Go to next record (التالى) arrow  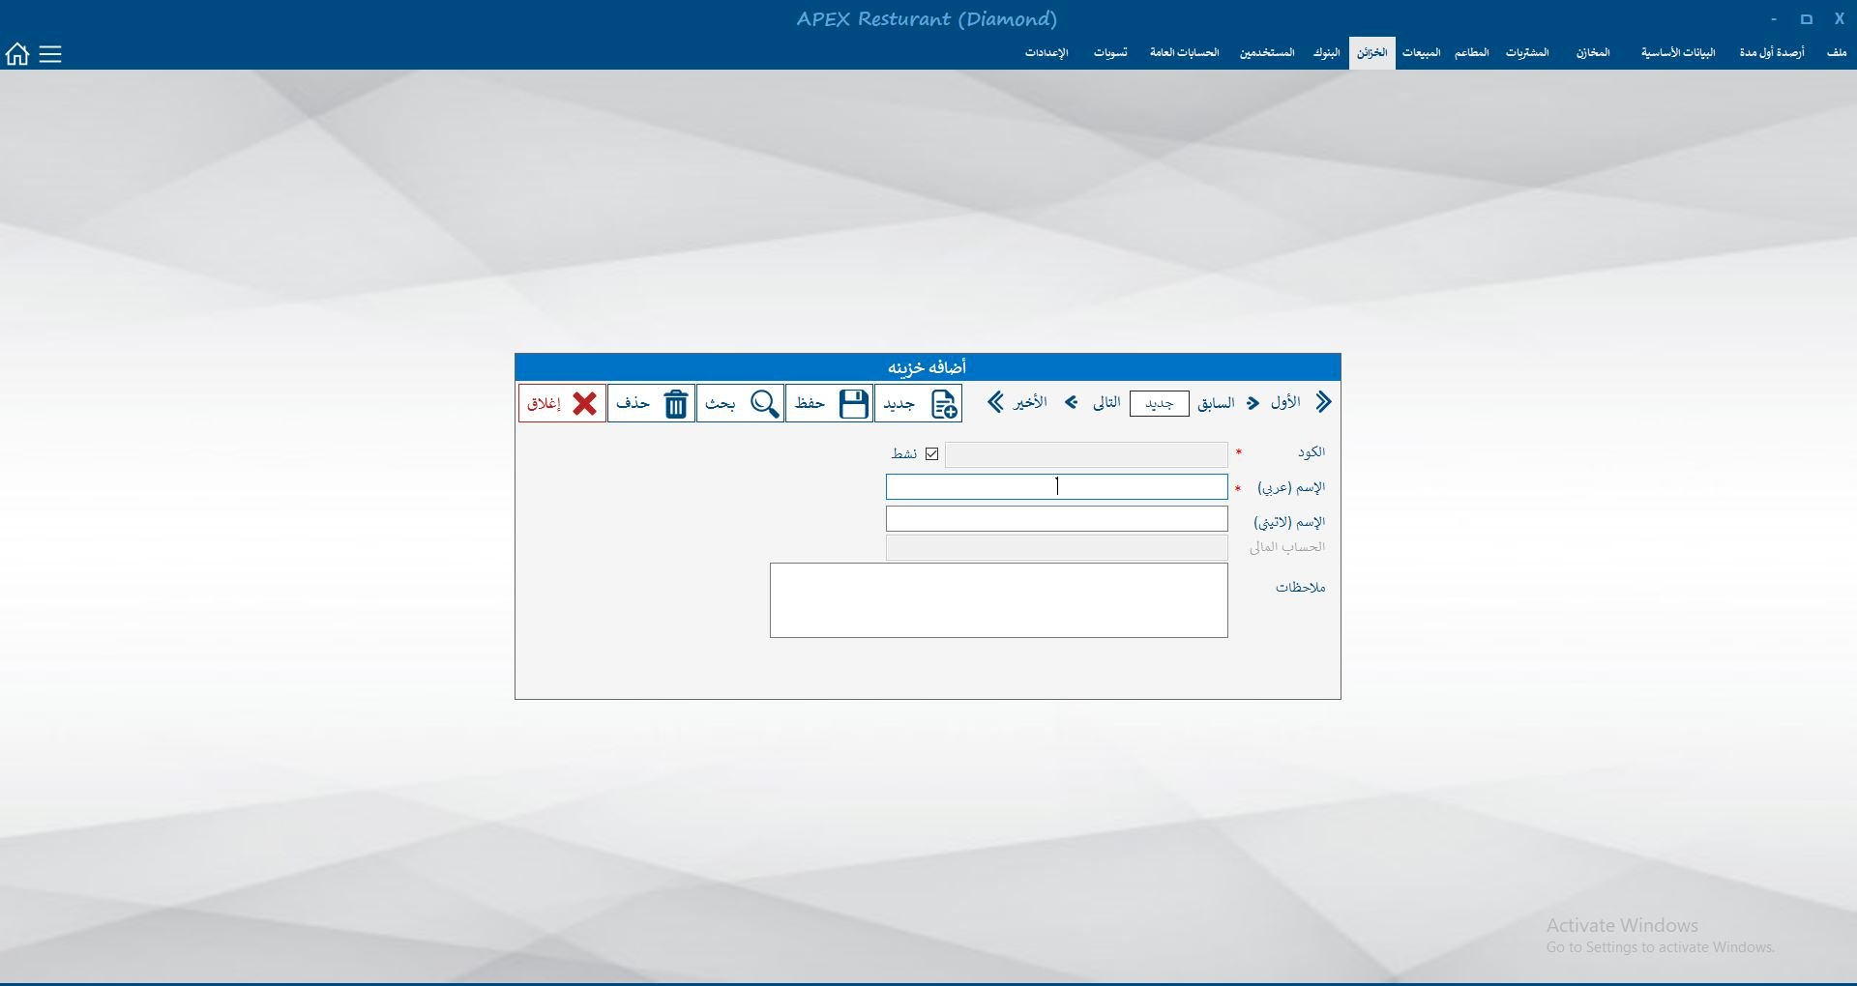(1072, 402)
